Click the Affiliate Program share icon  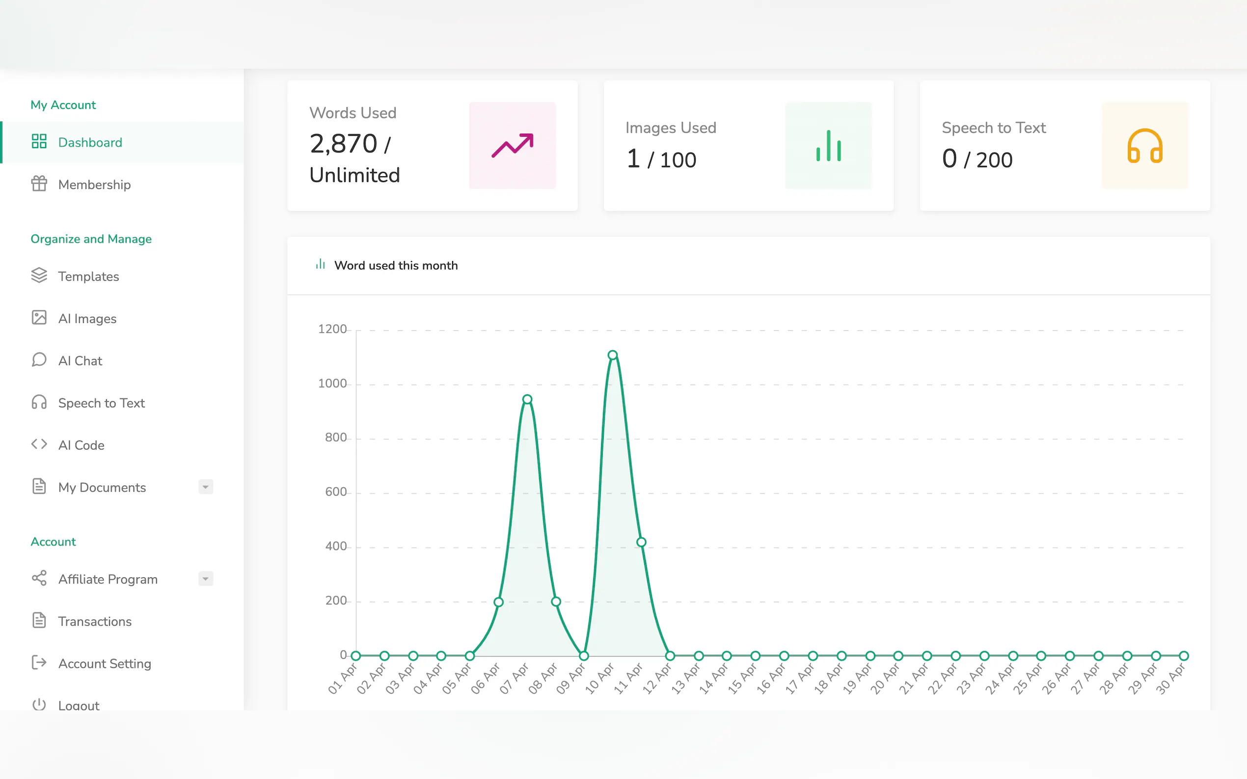click(39, 578)
